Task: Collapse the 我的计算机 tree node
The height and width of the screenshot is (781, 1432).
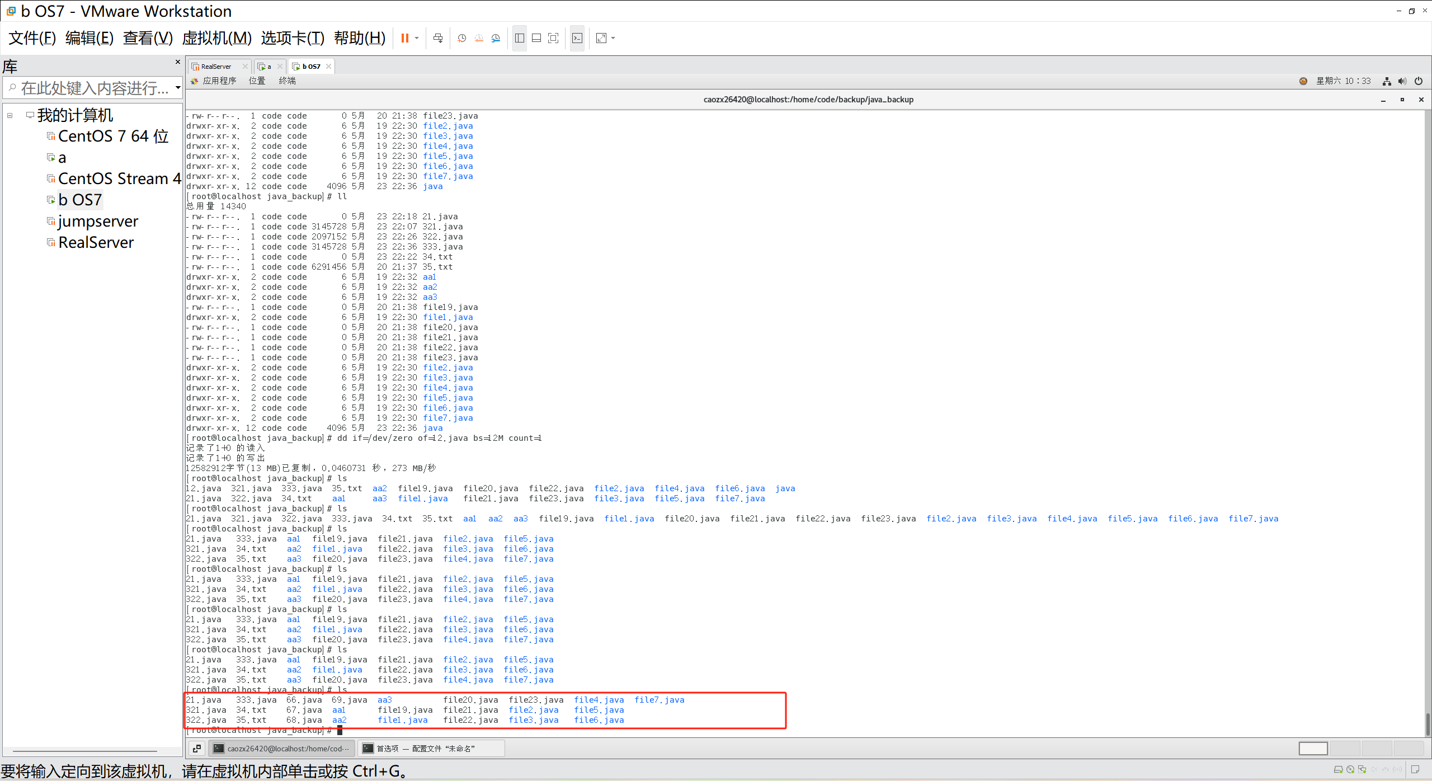Action: (10, 116)
